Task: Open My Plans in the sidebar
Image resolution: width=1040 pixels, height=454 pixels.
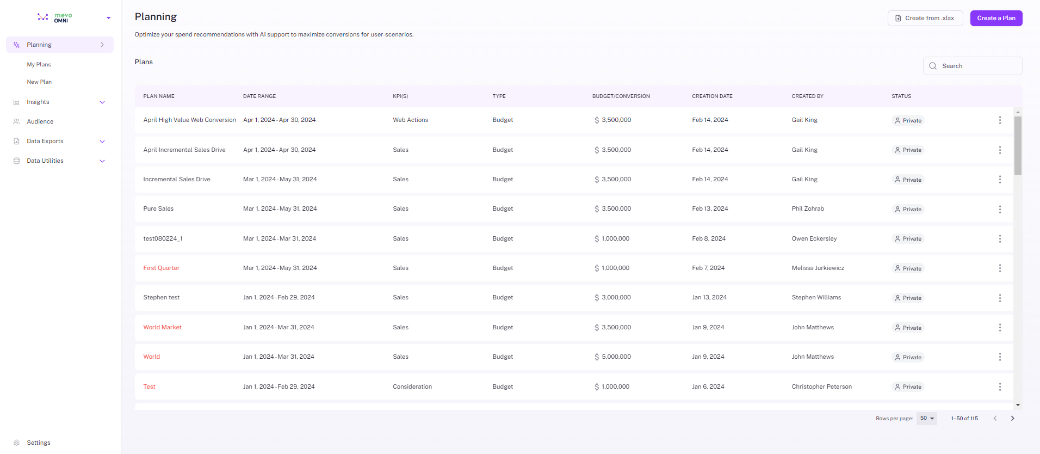Action: click(x=39, y=65)
